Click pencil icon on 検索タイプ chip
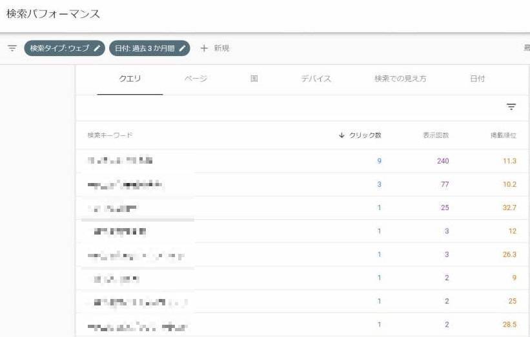 tap(97, 48)
